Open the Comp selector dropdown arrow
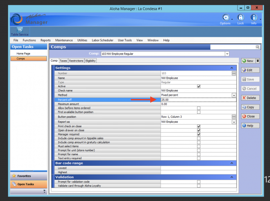Image resolution: width=270 pixels, height=201 pixels. pyautogui.click(x=227, y=54)
